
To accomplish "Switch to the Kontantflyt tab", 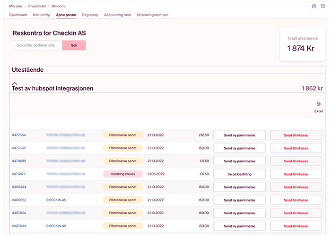I will 42,15.
